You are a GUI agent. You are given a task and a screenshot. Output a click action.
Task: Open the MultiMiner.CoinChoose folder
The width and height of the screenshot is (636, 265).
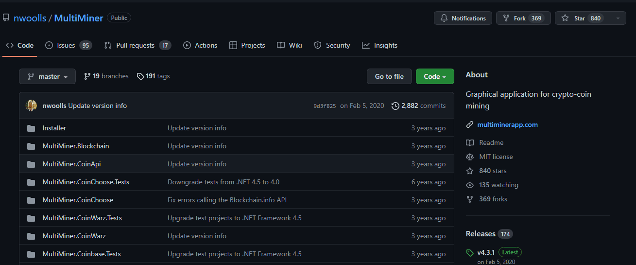pyautogui.click(x=78, y=200)
